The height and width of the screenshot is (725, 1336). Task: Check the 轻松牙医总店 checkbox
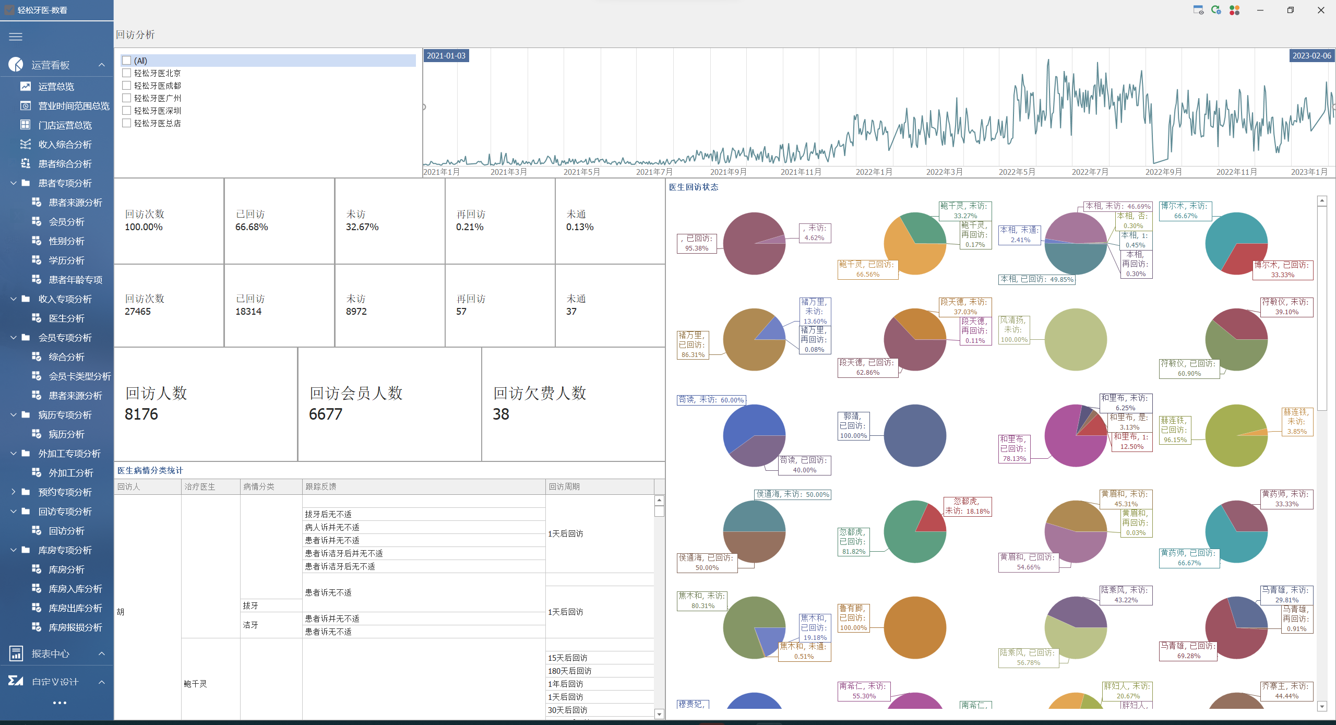click(x=126, y=123)
